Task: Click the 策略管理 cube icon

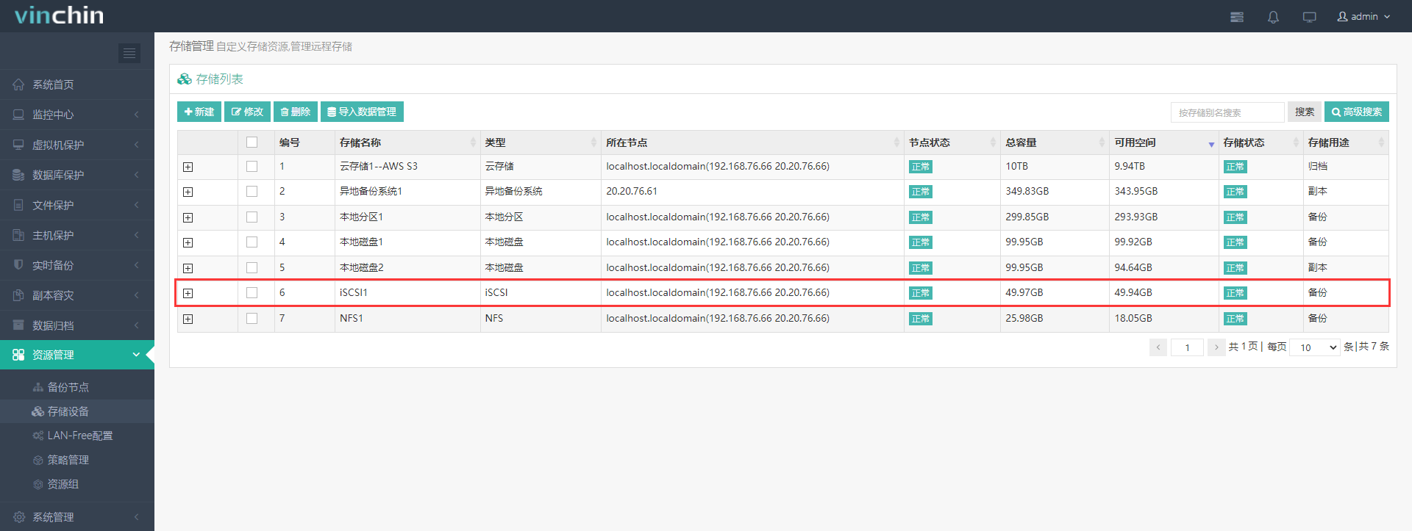Action: tap(38, 460)
